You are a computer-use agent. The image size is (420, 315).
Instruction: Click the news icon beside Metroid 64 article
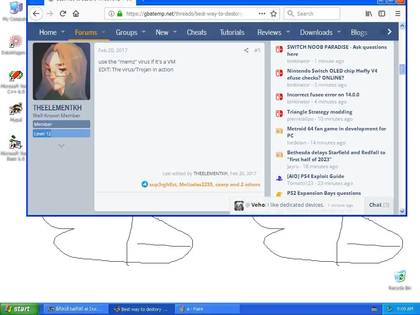point(279,131)
